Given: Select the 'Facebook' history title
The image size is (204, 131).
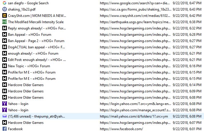Looking at the screenshot, I should click(x=15, y=129).
